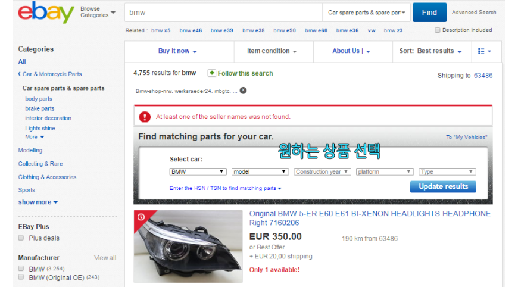Select related search vw
Image resolution: width=518 pixels, height=287 pixels.
pyautogui.click(x=372, y=30)
